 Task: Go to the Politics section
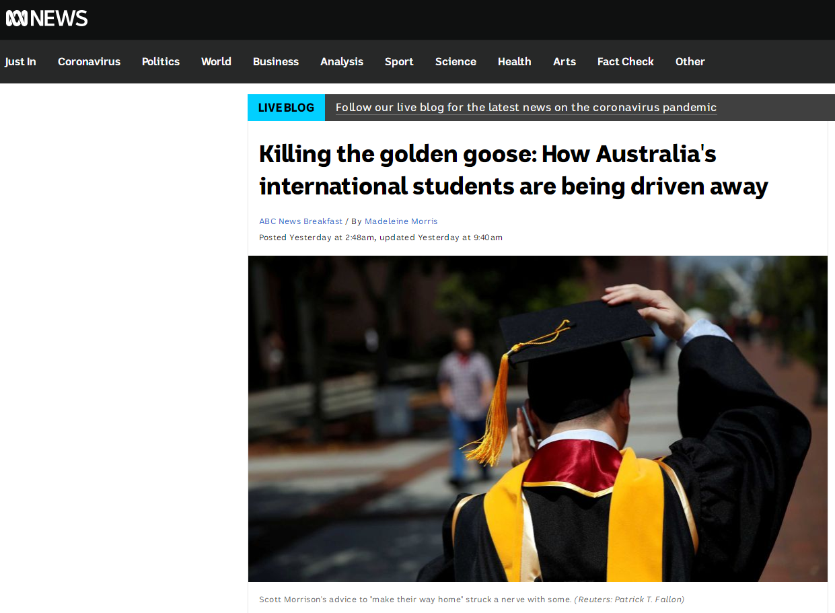[161, 61]
